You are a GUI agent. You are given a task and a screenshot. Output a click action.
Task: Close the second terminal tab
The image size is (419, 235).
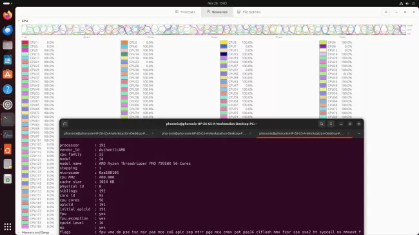[x=250, y=133]
